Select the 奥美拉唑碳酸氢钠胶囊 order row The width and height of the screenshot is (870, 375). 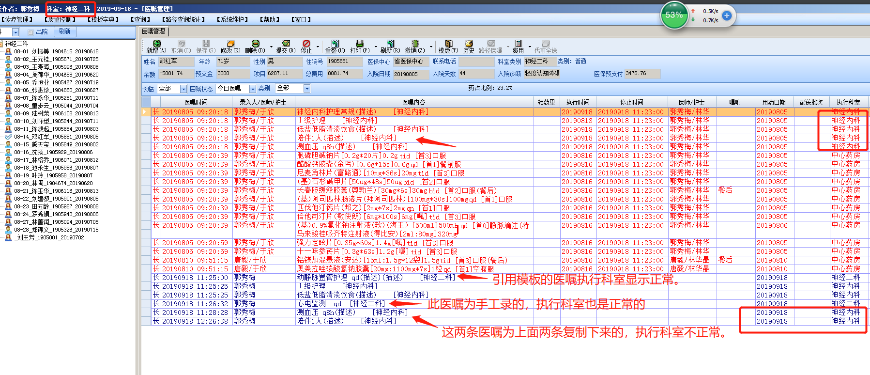click(x=505, y=269)
